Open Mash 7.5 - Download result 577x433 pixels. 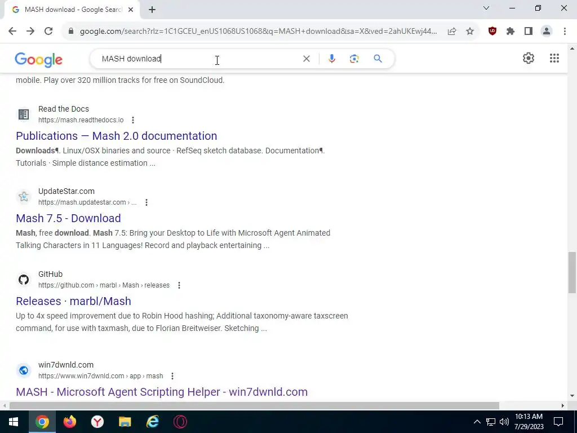68,218
